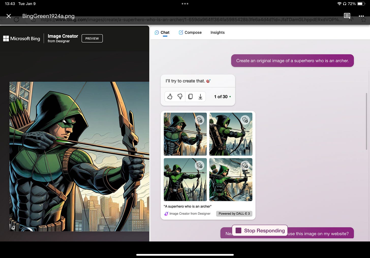
Task: Click the PREVIEW badge button
Action: 92,38
